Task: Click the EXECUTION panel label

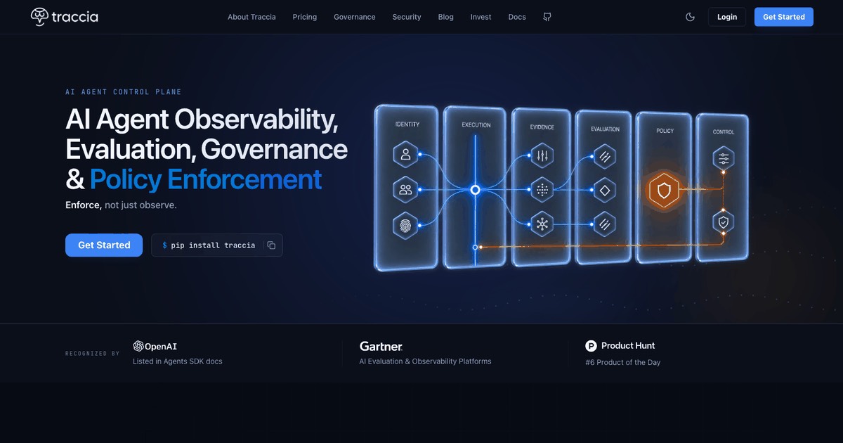Action: click(476, 125)
